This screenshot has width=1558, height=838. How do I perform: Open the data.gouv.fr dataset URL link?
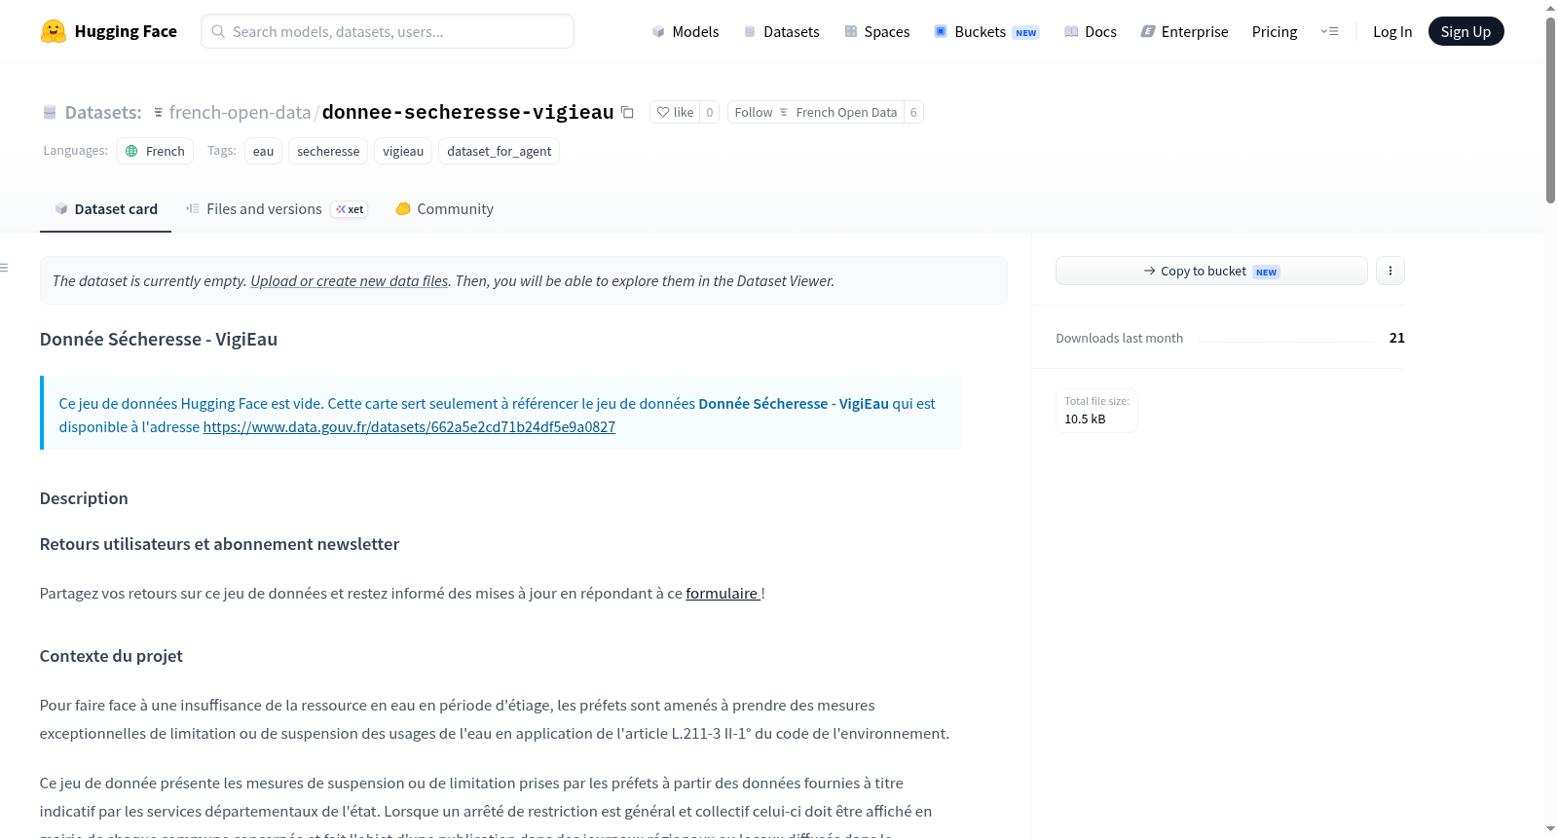pyautogui.click(x=409, y=426)
